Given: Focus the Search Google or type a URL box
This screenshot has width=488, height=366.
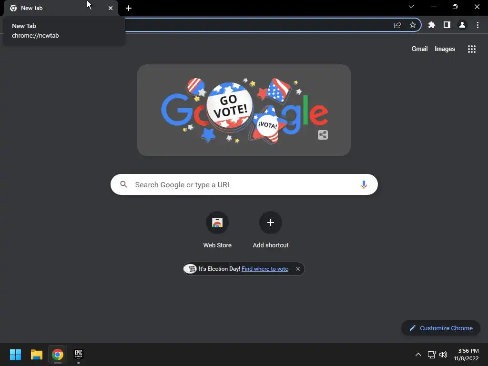Looking at the screenshot, I should click(244, 184).
